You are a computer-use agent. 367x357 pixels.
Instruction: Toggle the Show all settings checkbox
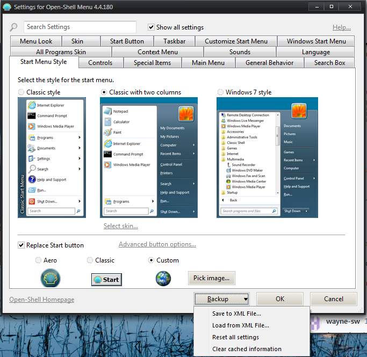click(x=151, y=27)
